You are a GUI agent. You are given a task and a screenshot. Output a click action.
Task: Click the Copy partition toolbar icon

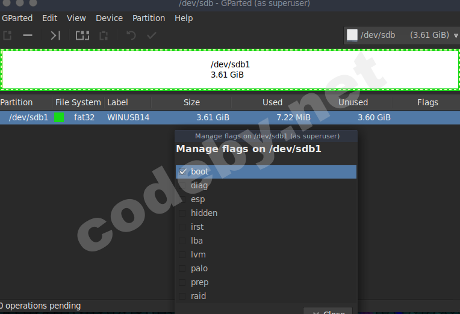pyautogui.click(x=82, y=35)
